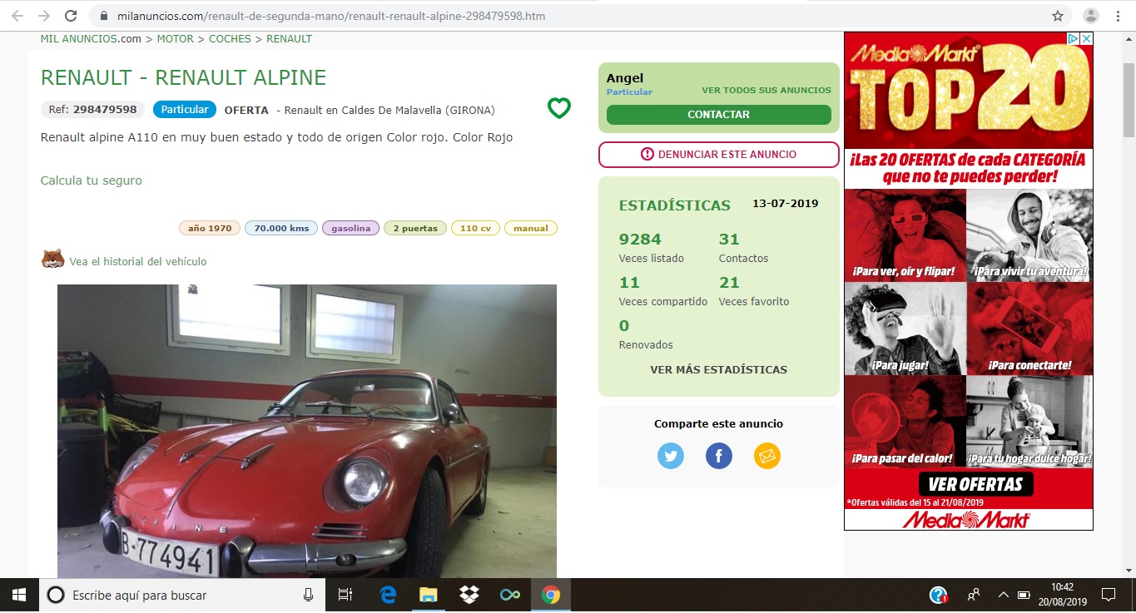
Task: Click the manual transmission tag
Action: 531,228
